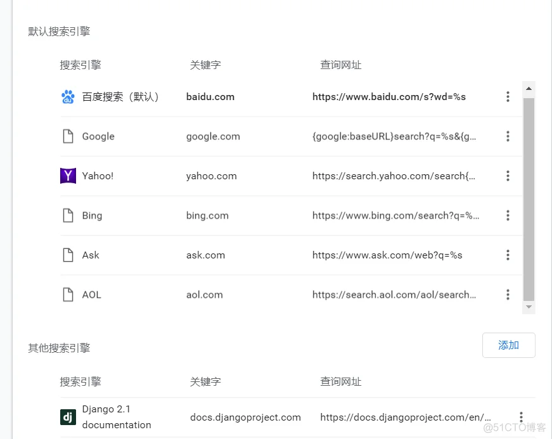
Task: Open more actions for the Baidu search engine
Action: coord(508,97)
